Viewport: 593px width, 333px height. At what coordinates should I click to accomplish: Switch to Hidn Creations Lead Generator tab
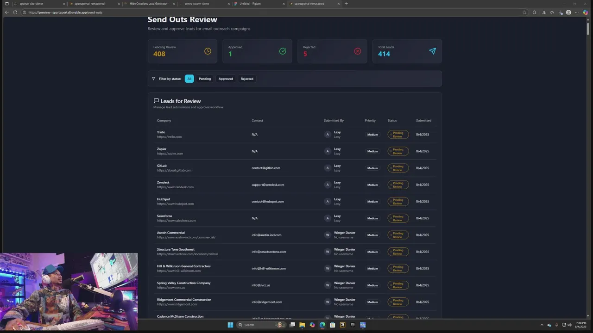(x=149, y=4)
